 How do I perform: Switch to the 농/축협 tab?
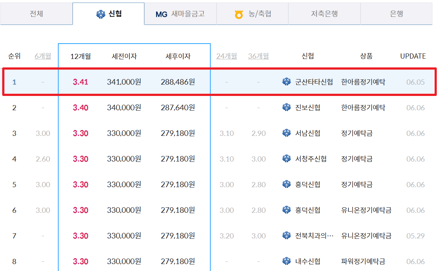tap(252, 14)
